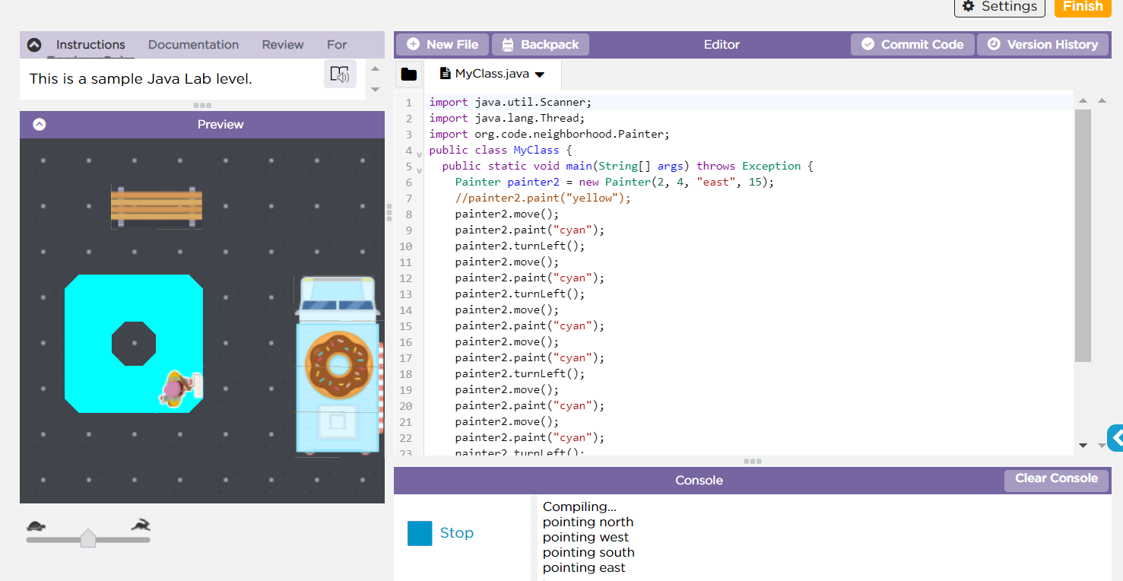Image resolution: width=1123 pixels, height=581 pixels.
Task: Click 'Compiling...' console line
Action: coord(579,506)
